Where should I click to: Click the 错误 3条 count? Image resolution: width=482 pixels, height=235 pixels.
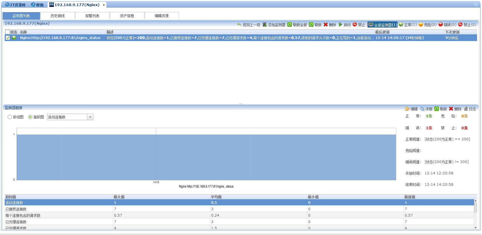(x=429, y=128)
